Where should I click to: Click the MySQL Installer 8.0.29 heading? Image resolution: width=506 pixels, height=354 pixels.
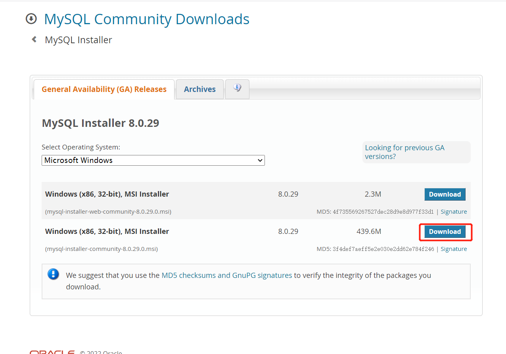(100, 123)
